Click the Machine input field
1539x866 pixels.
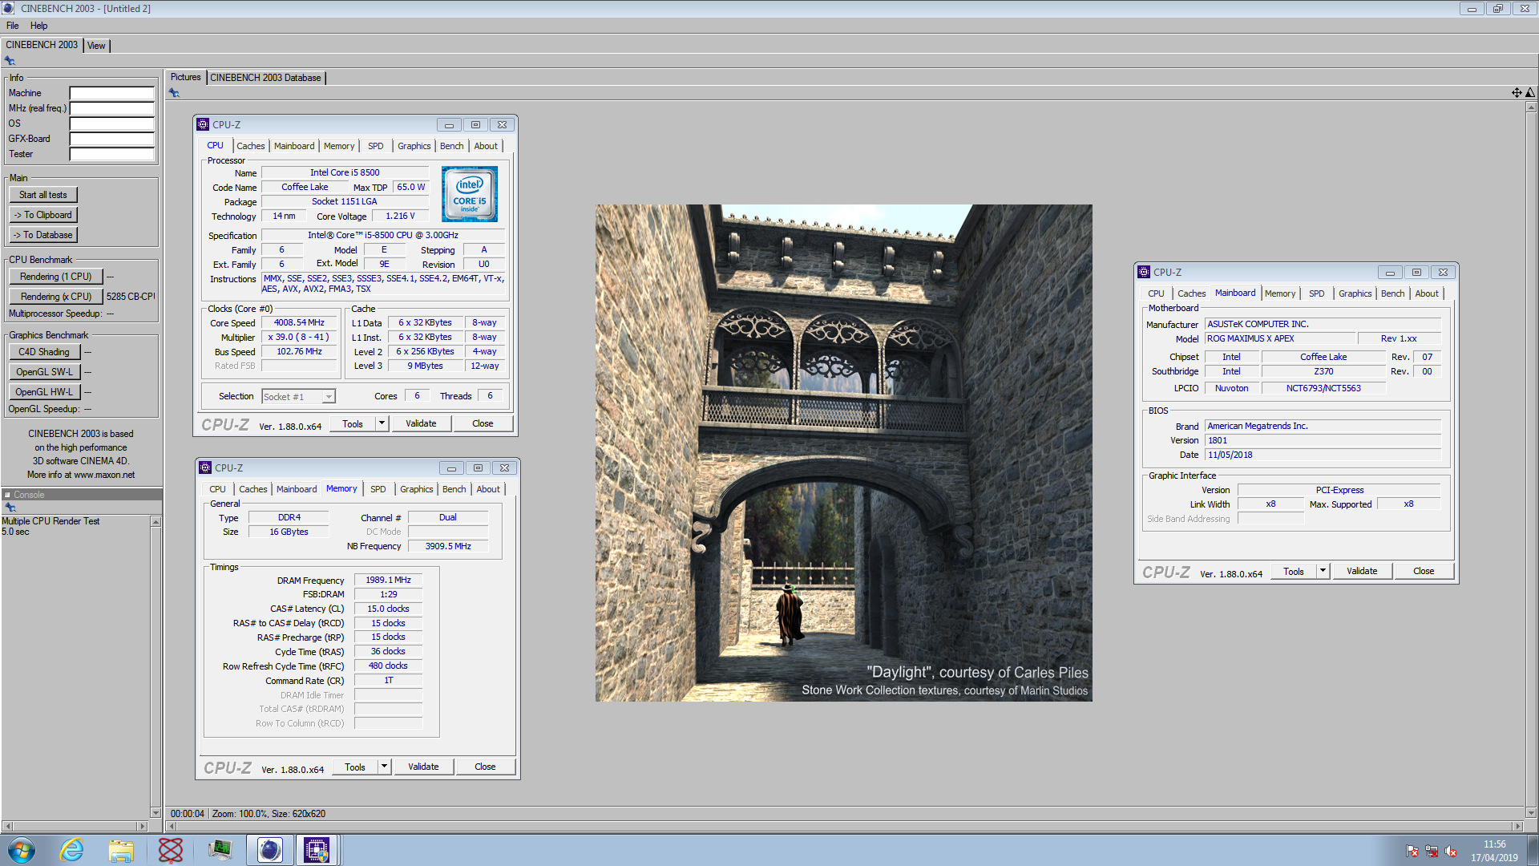coord(111,93)
